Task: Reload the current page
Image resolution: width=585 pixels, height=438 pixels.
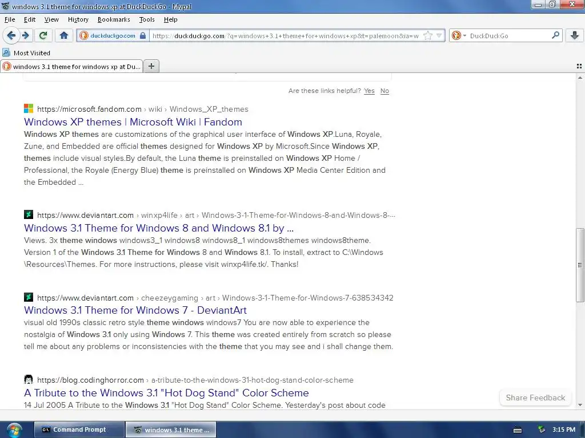Action: tap(43, 35)
